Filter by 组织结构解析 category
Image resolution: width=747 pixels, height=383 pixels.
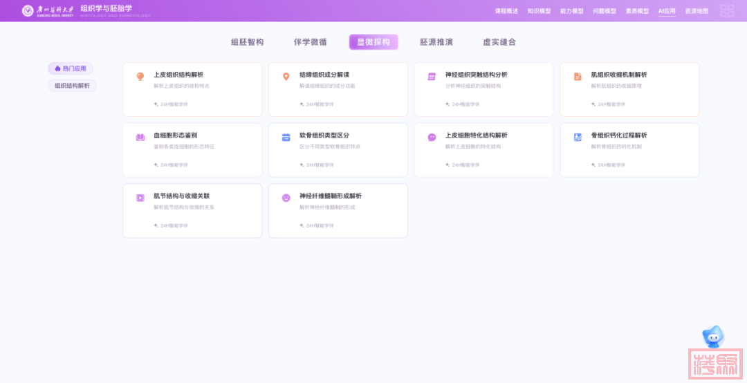[x=72, y=86]
